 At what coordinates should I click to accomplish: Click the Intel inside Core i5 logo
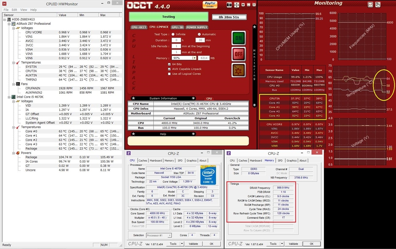(208, 175)
